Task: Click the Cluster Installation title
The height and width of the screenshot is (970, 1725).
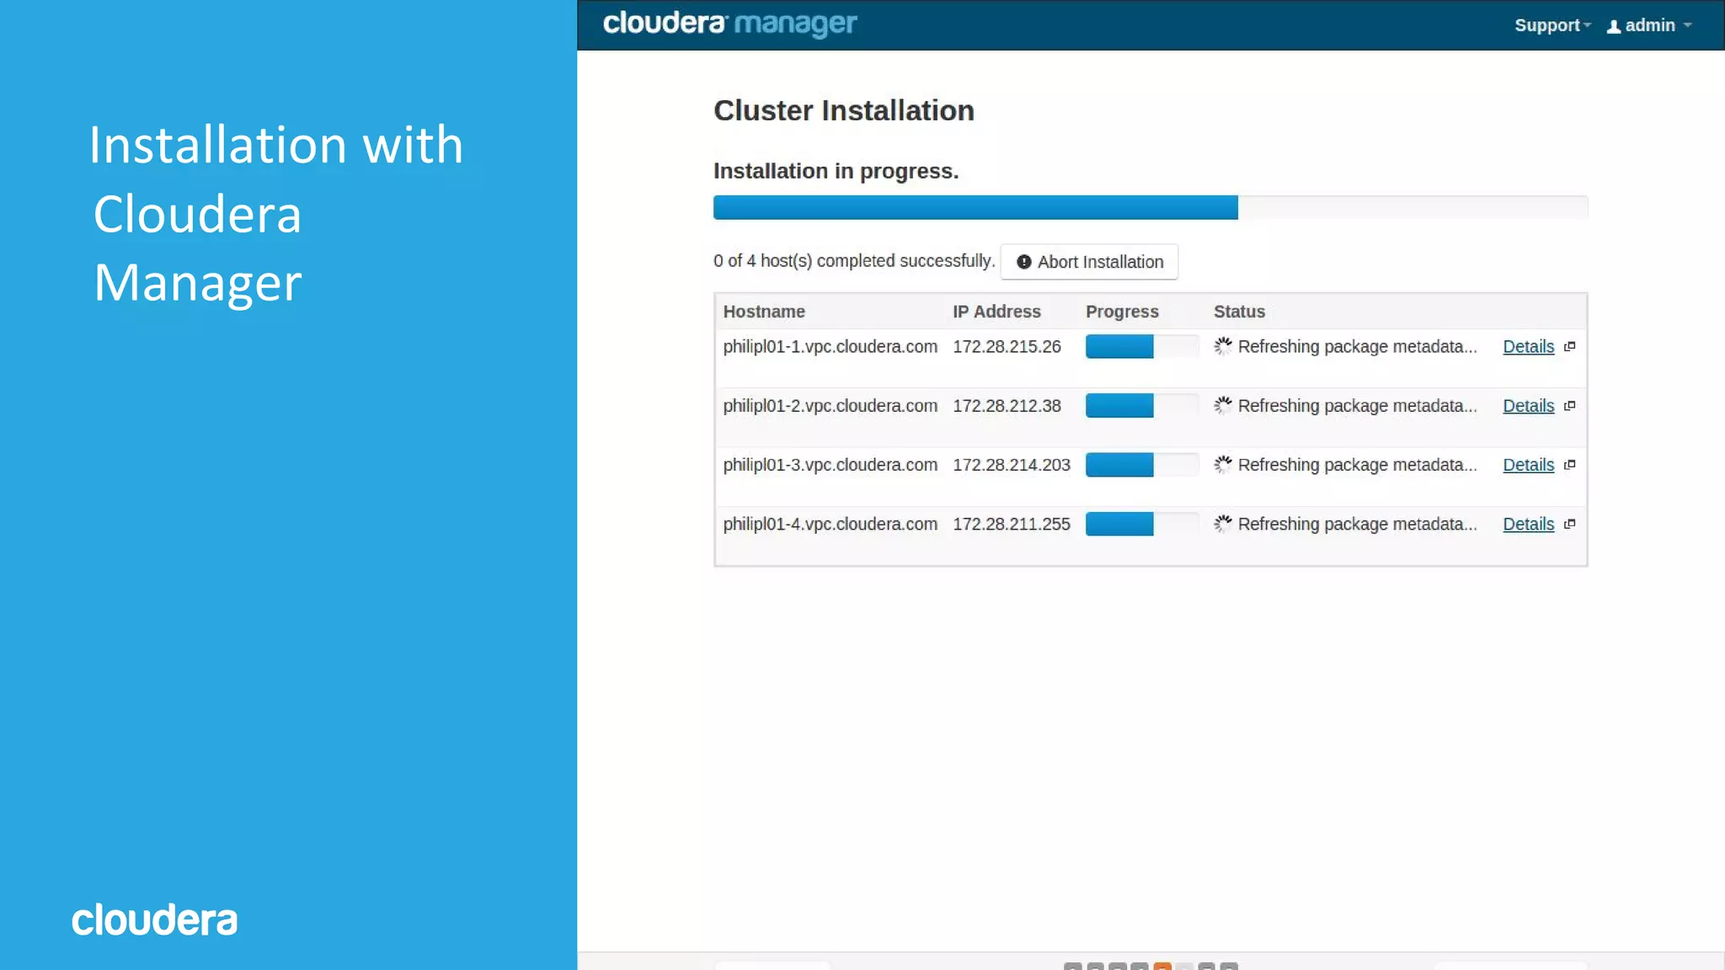Action: point(843,110)
